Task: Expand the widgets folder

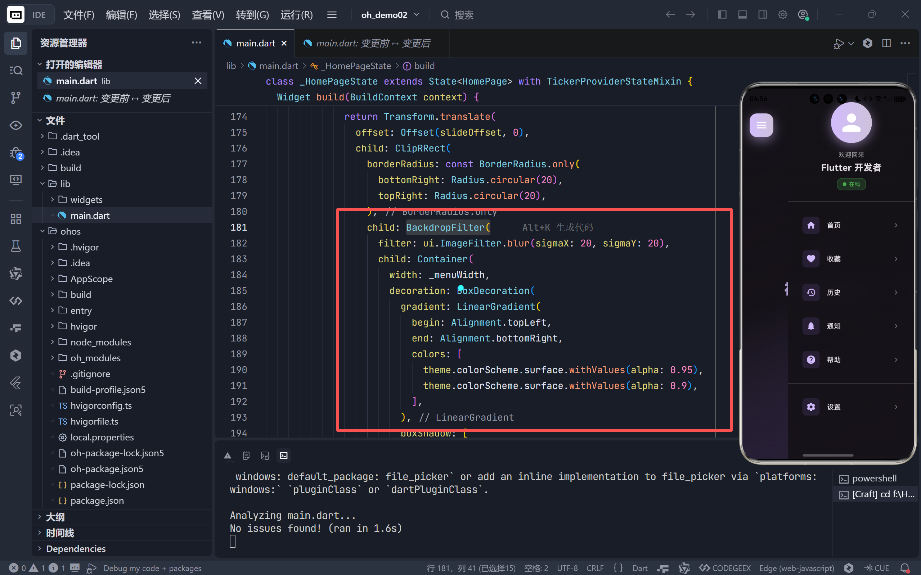Action: [x=86, y=199]
